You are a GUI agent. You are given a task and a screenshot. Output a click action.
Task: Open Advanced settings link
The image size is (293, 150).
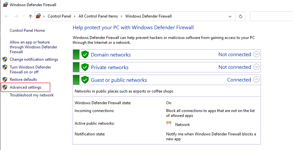tap(25, 87)
